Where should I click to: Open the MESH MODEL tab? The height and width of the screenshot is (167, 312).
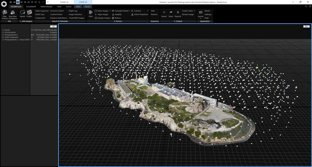click(47, 7)
